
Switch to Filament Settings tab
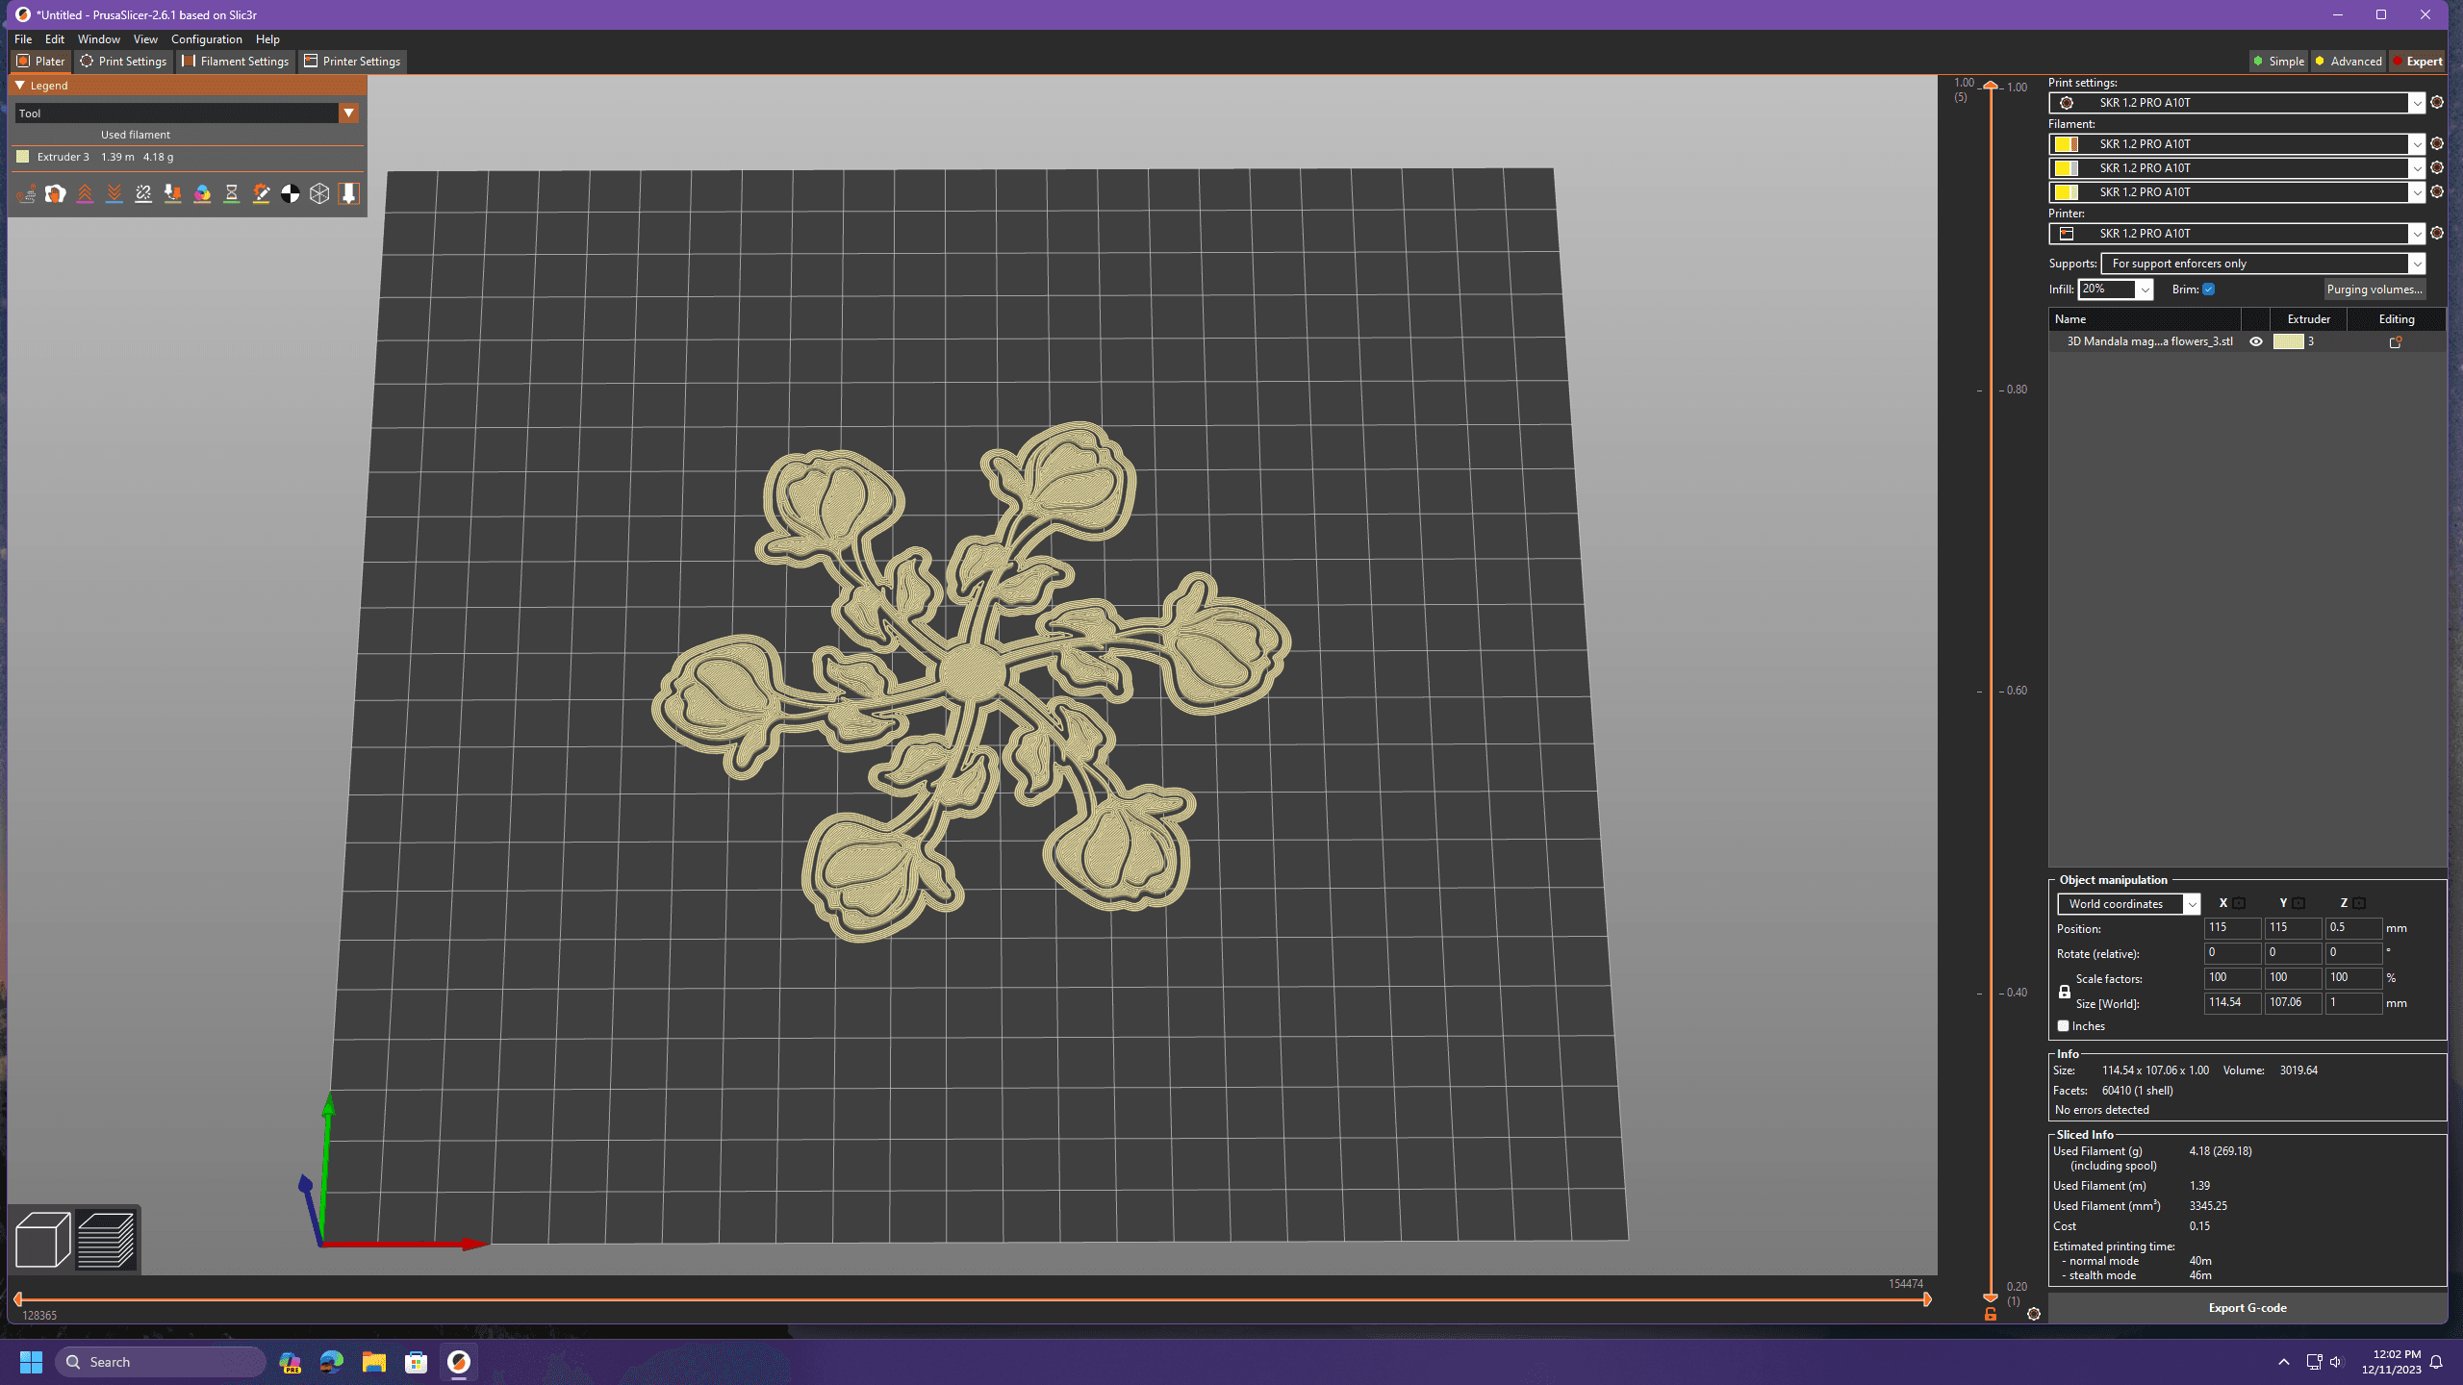[241, 61]
